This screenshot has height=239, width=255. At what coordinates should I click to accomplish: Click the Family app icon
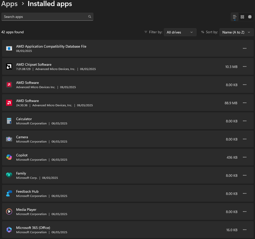click(9, 175)
